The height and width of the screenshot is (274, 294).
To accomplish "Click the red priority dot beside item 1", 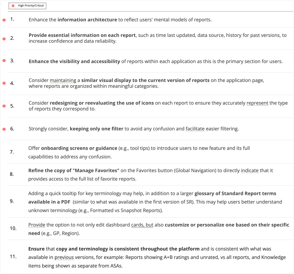I will click(x=4, y=20).
